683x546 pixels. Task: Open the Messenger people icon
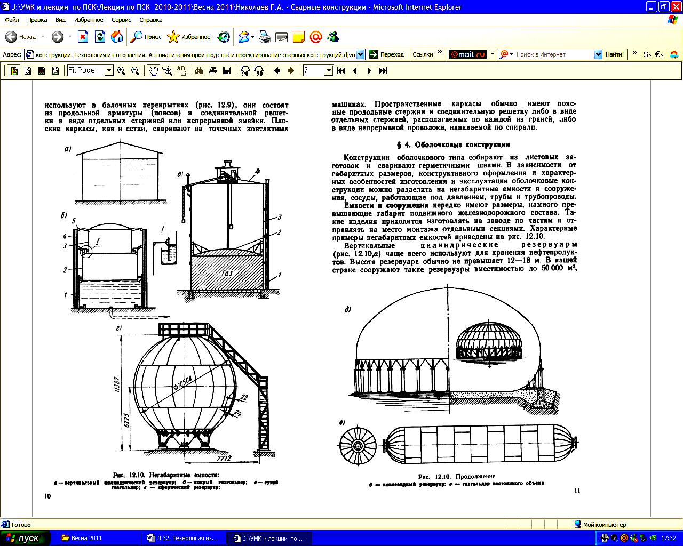point(333,37)
